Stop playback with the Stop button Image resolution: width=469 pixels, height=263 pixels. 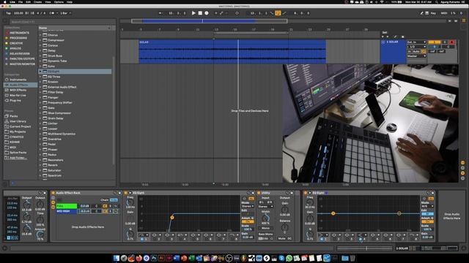pos(200,13)
